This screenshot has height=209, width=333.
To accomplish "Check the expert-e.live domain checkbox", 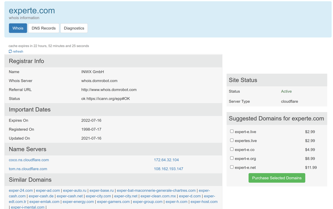I will [232, 131].
